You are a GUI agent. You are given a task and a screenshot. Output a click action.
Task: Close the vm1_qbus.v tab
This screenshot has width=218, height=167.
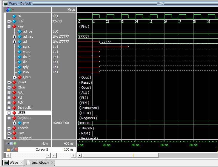coord(52,163)
